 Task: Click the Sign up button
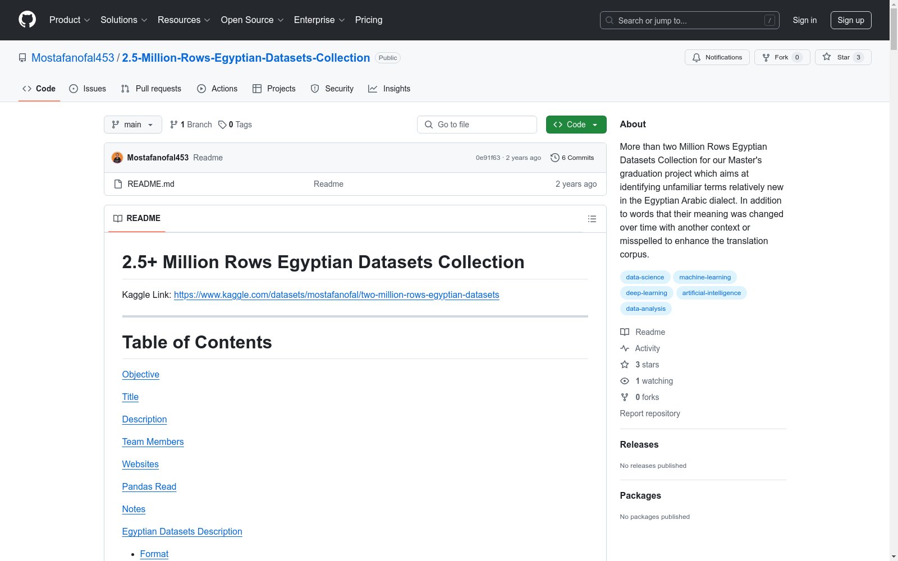coord(851,20)
